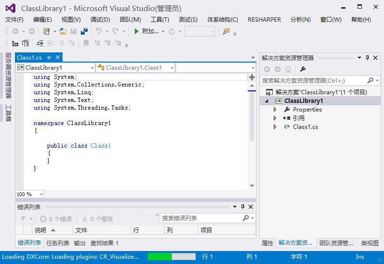Click the comment selection lines icon
Viewport: 384px width, 264px height.
point(61,43)
